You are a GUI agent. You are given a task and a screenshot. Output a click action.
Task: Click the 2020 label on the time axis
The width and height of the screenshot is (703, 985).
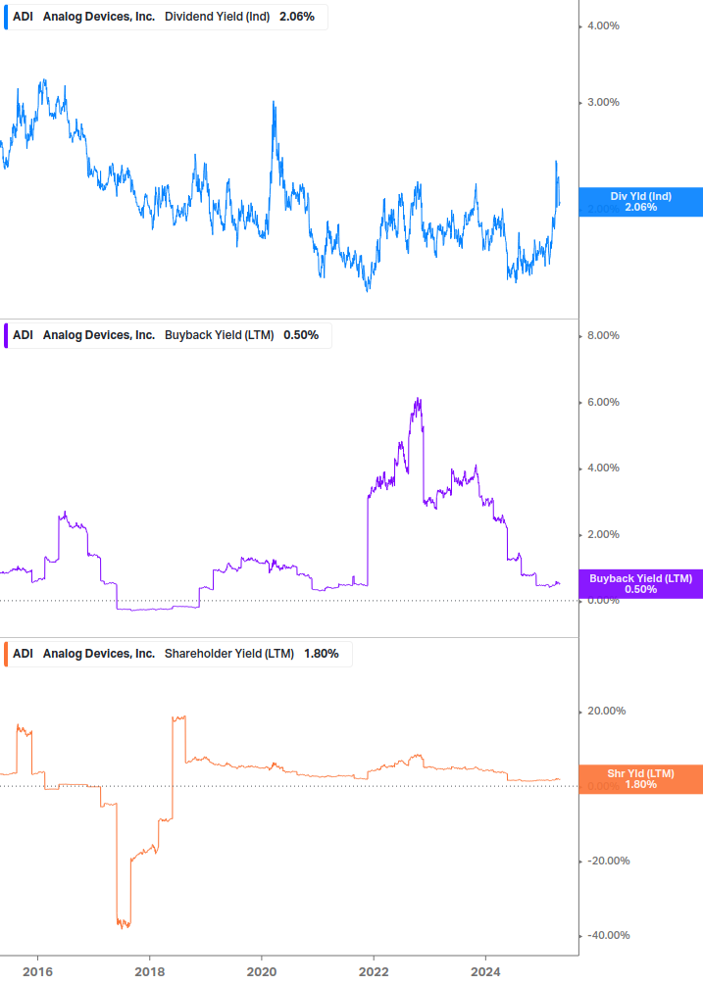point(262,972)
